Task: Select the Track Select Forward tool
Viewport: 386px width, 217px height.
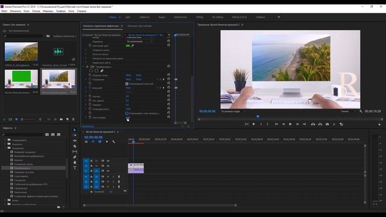Action: pyautogui.click(x=75, y=135)
